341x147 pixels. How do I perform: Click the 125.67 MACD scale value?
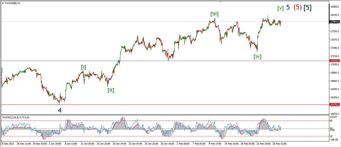coord(334,117)
